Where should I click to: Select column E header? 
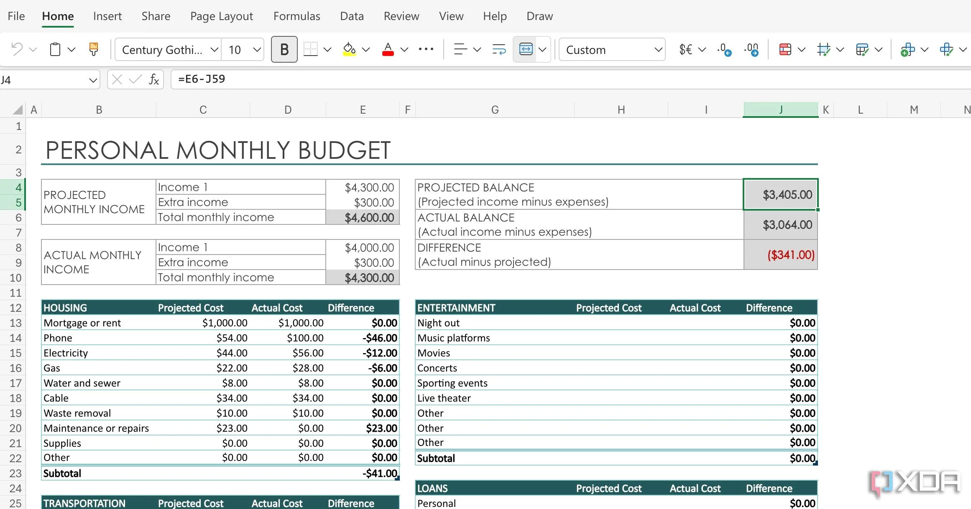(363, 110)
